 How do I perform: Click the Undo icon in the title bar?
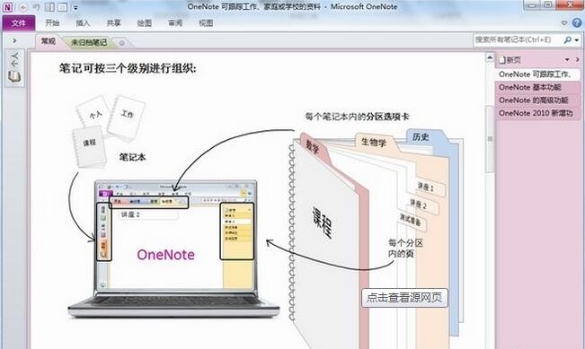point(36,7)
